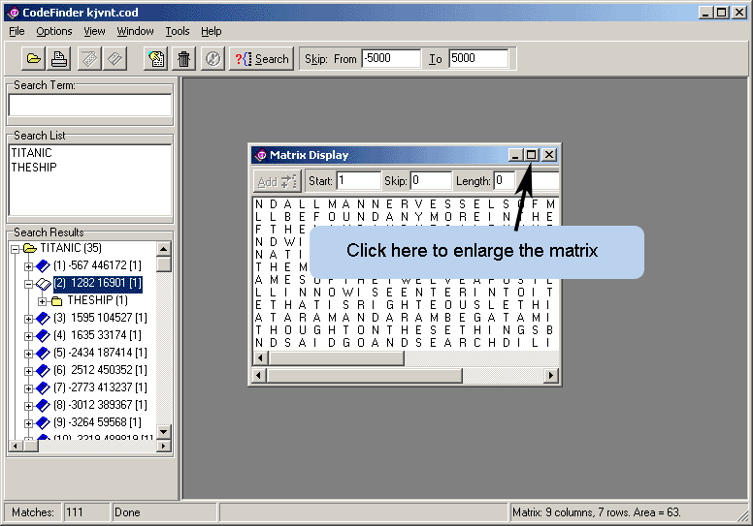Click the blue book icon of result (3)

pos(43,318)
